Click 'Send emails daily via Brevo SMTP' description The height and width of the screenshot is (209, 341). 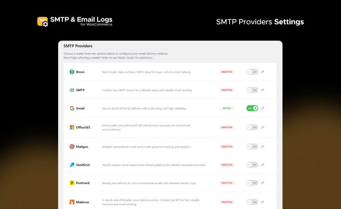point(147,72)
